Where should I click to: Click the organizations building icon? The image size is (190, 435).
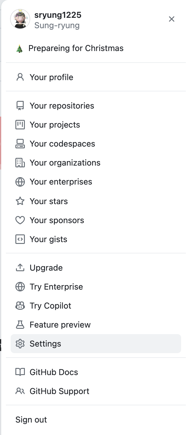(20, 163)
